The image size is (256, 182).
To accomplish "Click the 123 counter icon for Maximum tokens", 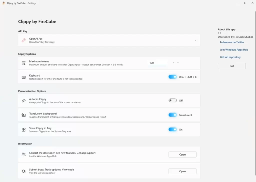I will coord(23,63).
